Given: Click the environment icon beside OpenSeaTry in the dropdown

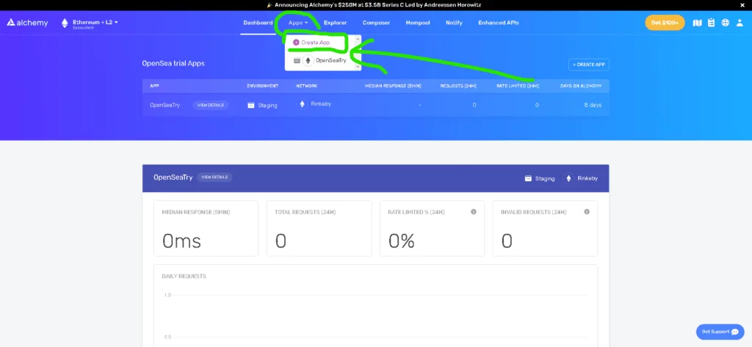Looking at the screenshot, I should [x=297, y=61].
